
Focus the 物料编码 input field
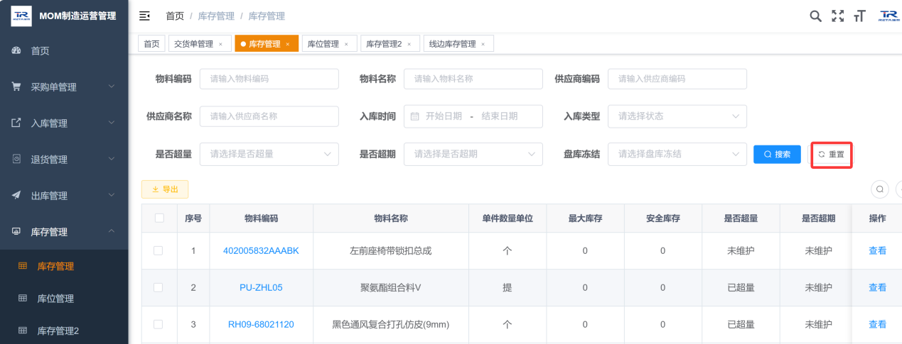[269, 79]
